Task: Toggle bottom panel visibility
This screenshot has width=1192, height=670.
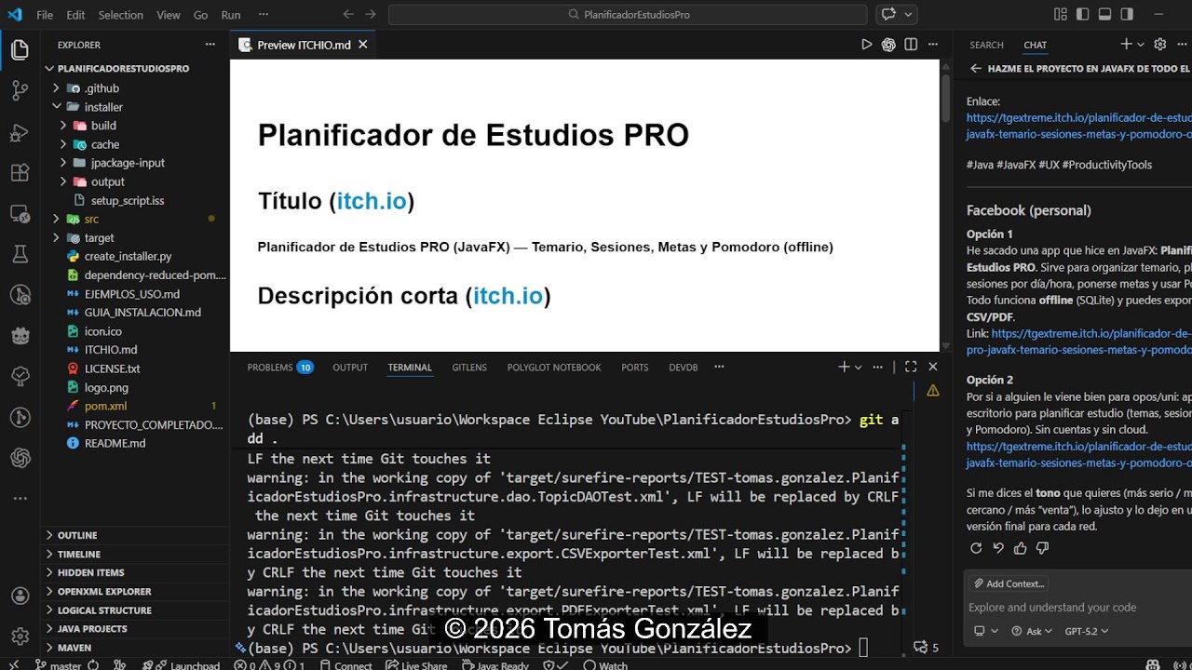Action: (x=1104, y=15)
